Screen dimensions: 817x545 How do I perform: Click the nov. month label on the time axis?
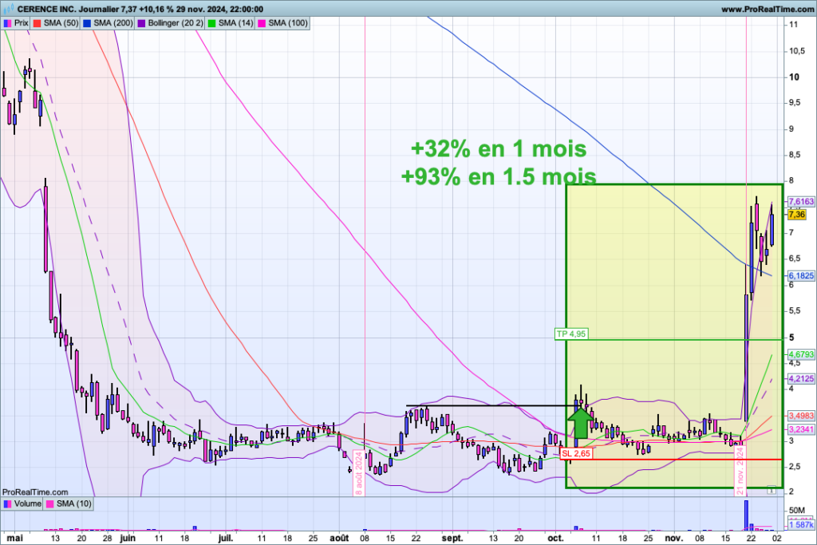click(x=674, y=539)
